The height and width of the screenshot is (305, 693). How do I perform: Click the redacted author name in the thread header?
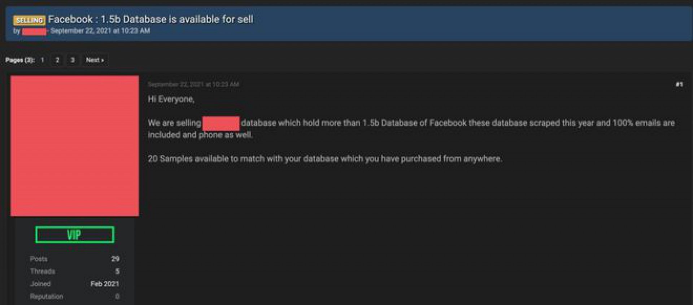34,31
